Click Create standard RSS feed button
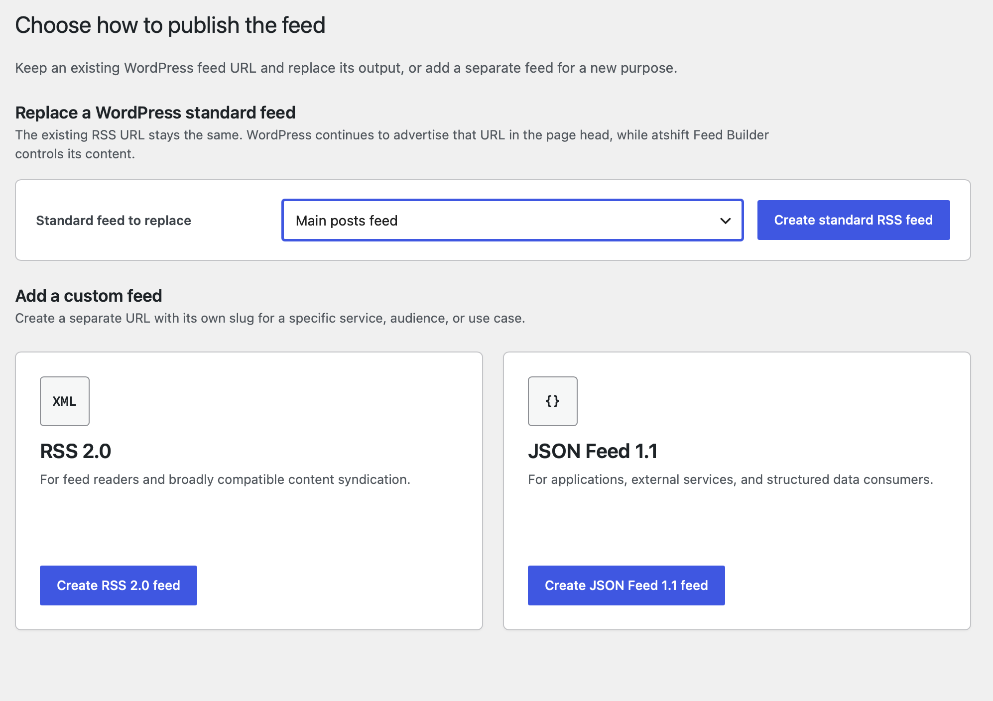This screenshot has width=993, height=701. (x=854, y=220)
